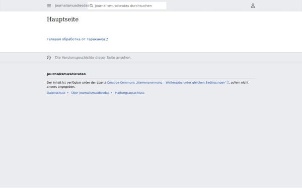Click the bold journalismusdiesdas footer heading
Screen dimensions: 302x188
pyautogui.click(x=66, y=74)
